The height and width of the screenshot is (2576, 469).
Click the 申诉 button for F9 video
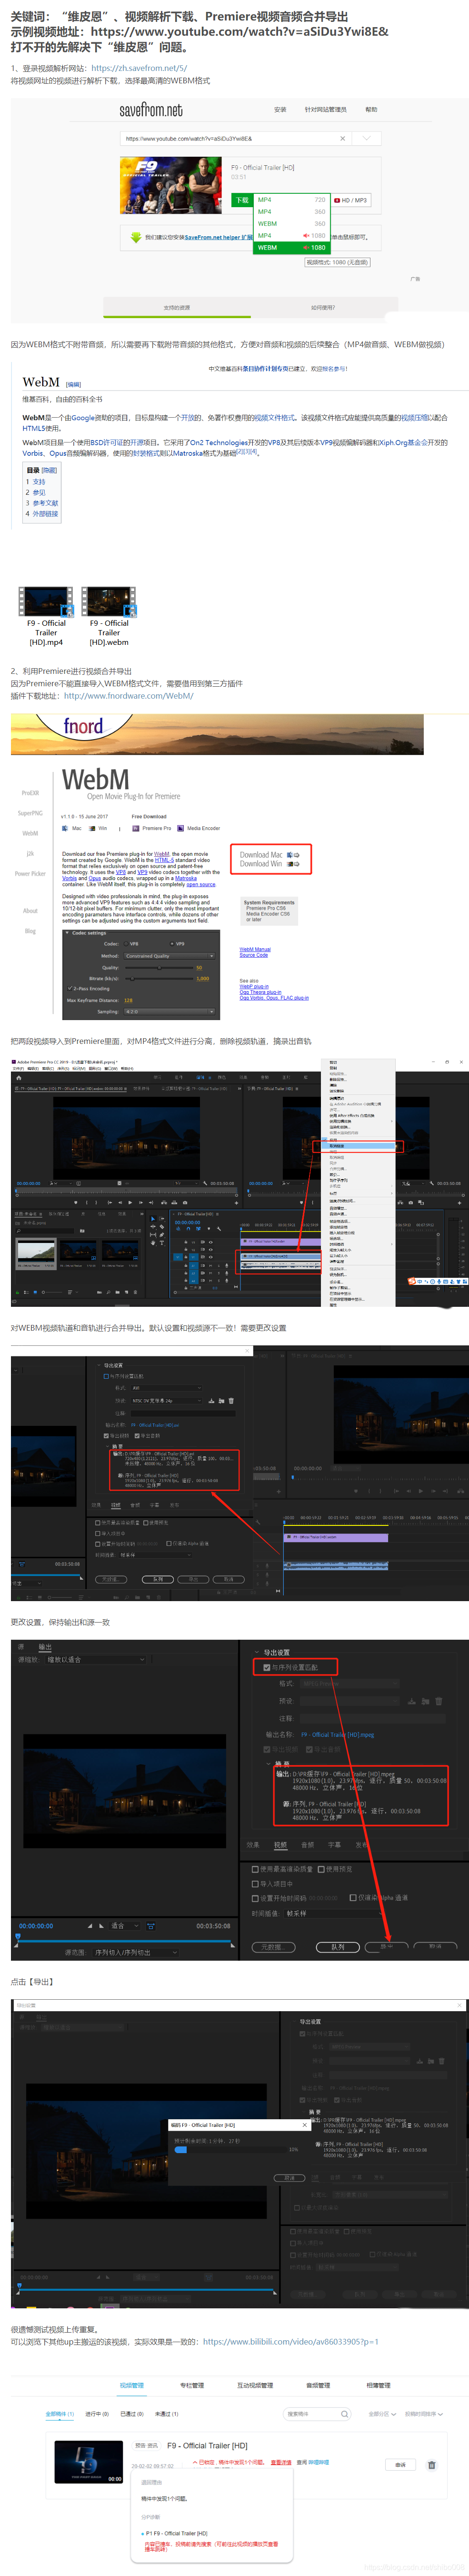pyautogui.click(x=400, y=2464)
